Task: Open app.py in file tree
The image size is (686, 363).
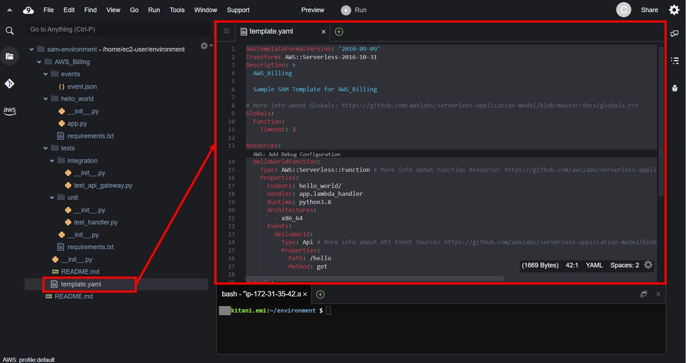Action: coord(77,124)
